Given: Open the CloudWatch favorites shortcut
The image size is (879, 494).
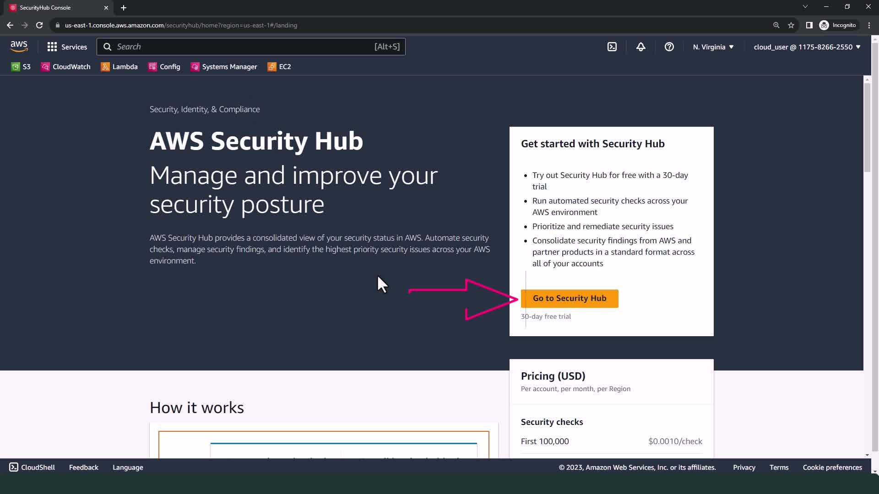Looking at the screenshot, I should pos(66,67).
